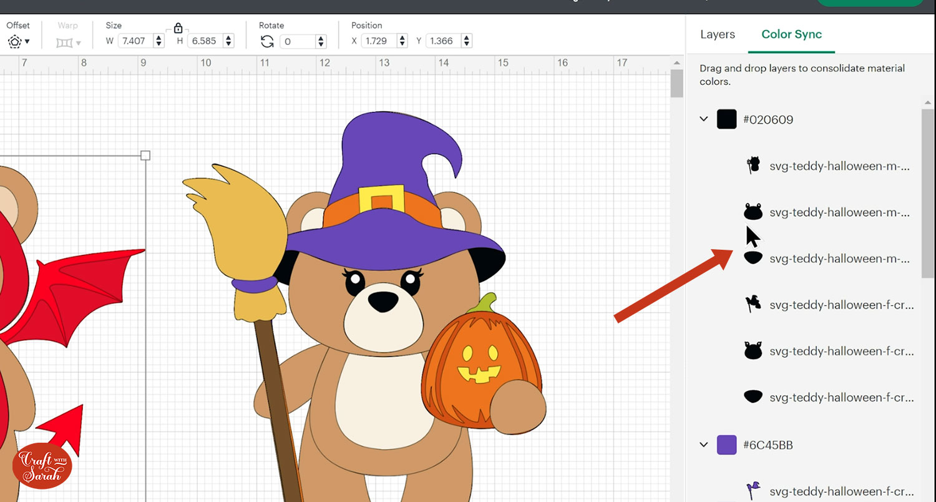Click the purple #6C45BB color swatch

(x=726, y=445)
